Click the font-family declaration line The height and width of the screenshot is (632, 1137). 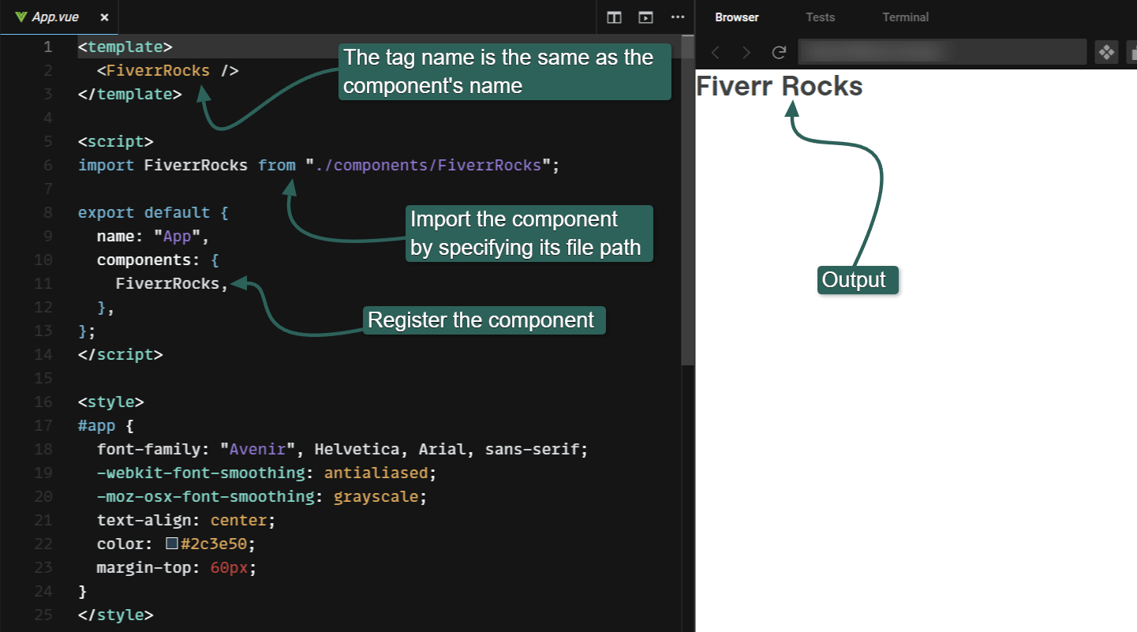[x=342, y=450]
